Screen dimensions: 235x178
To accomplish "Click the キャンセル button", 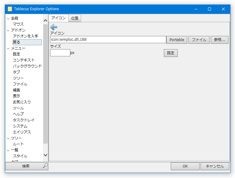I will coord(215,166).
